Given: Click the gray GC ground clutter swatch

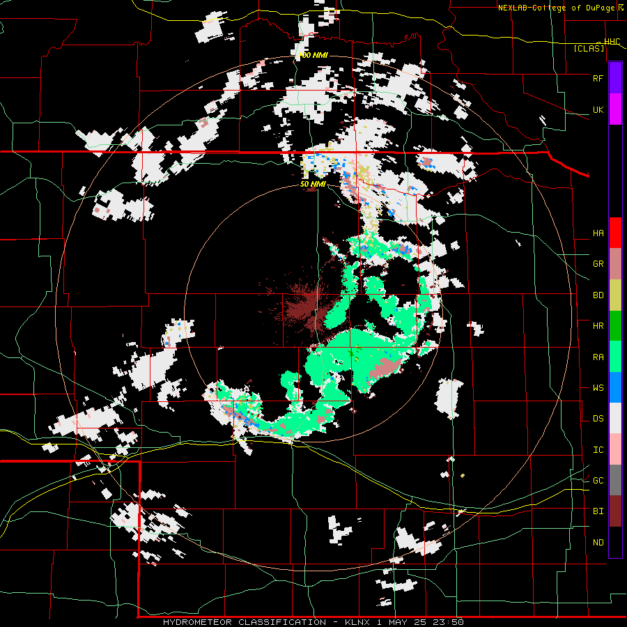Looking at the screenshot, I should coord(615,480).
